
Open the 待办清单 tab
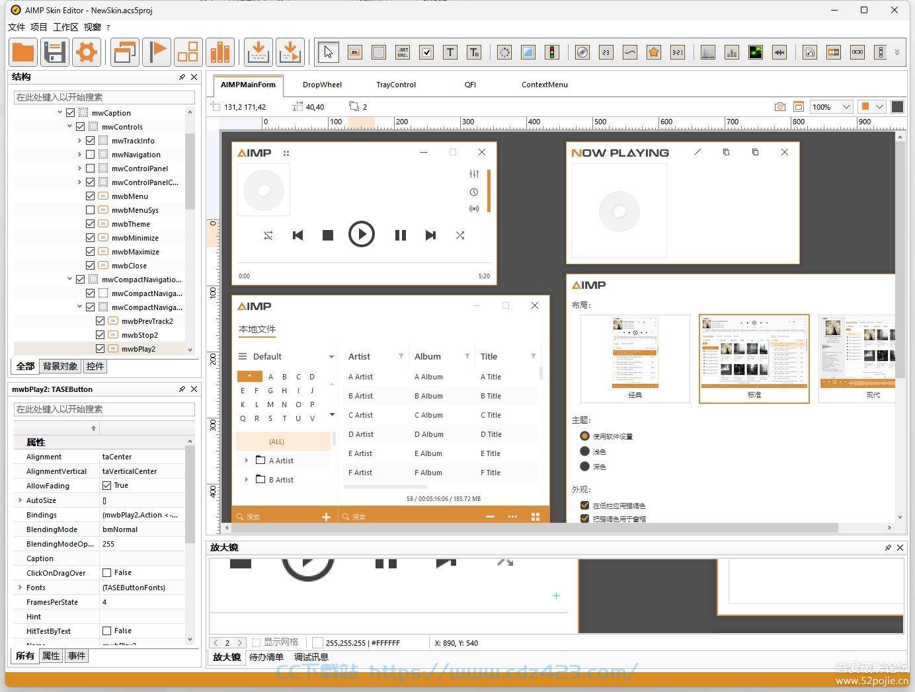pos(266,657)
